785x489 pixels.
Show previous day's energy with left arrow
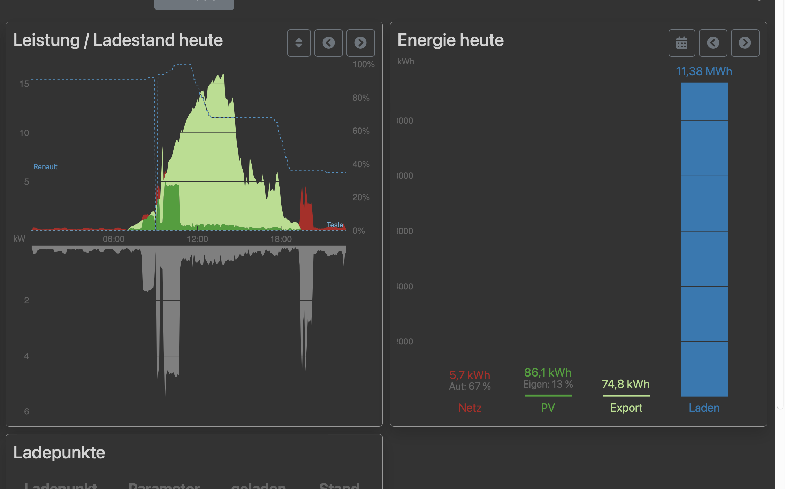pyautogui.click(x=713, y=43)
